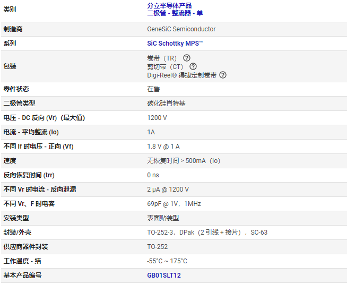The image size is (347, 284).
Task: Click help icon beside Digi-Reel® 得捷定制卷带
Action: coord(223,75)
